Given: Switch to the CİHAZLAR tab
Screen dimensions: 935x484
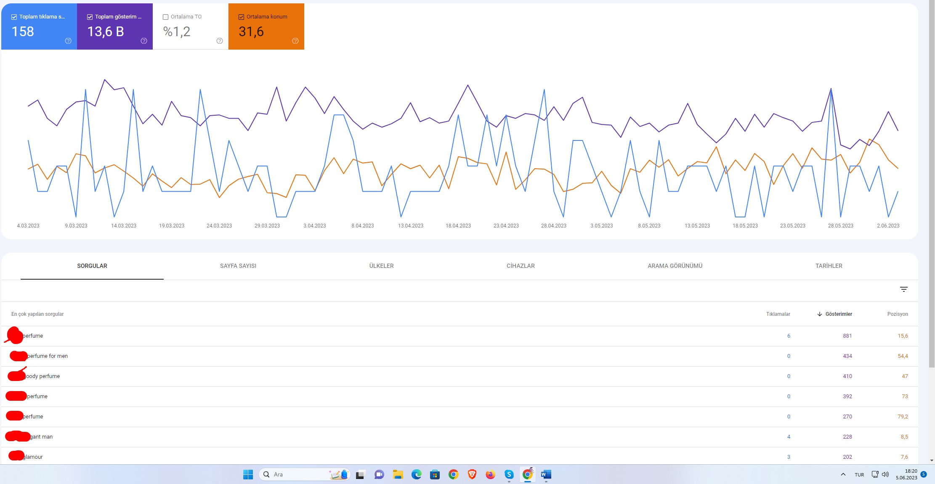Looking at the screenshot, I should 521,266.
